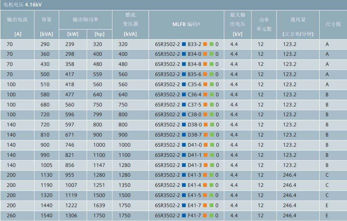The height and width of the screenshot is (221, 347).
Task: Select the 1639 hp value cell
Action: (x=99, y=205)
